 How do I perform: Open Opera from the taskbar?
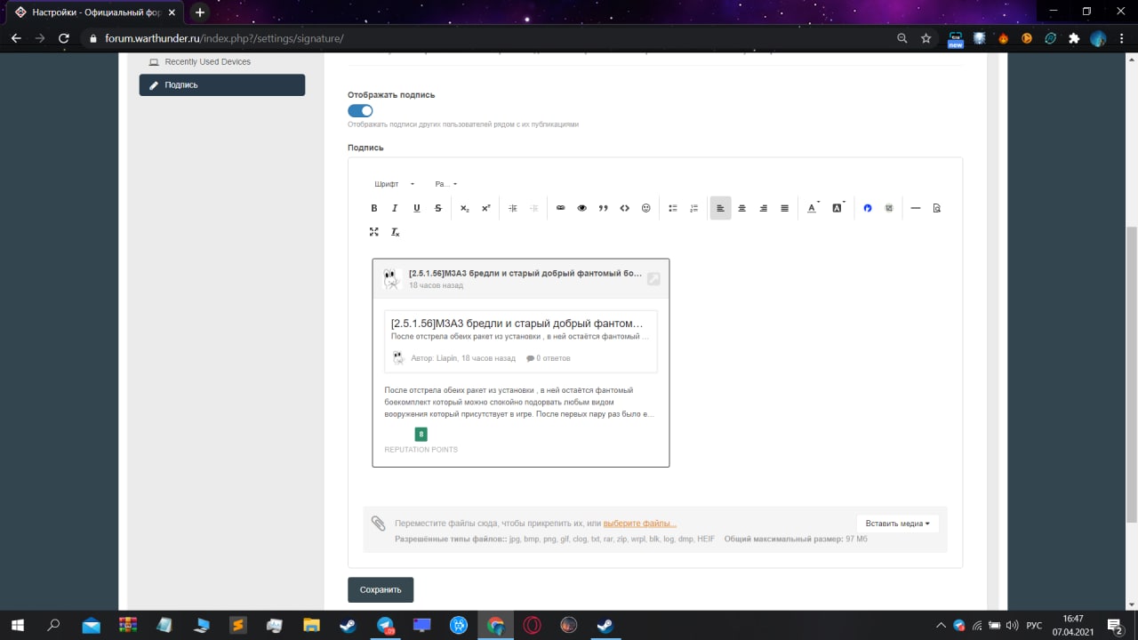(532, 625)
